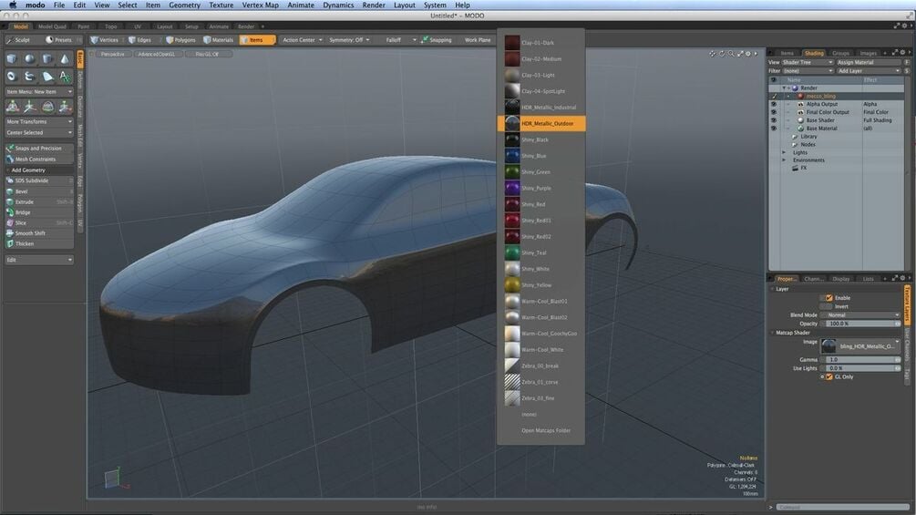This screenshot has height=515, width=916.
Task: Open the Action Center dropdown
Action: [x=302, y=40]
